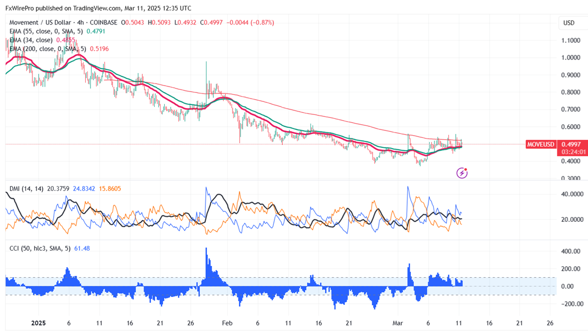Image resolution: width=588 pixels, height=333 pixels.
Task: Click the Feb date axis label
Action: (x=227, y=323)
